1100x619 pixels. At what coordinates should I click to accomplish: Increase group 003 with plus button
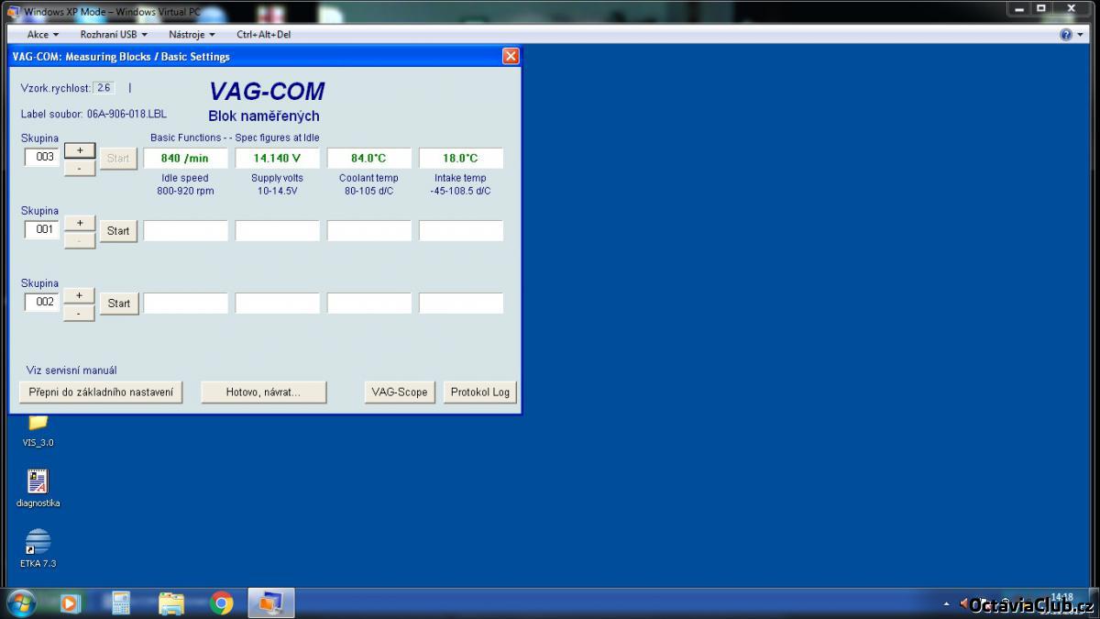(79, 149)
